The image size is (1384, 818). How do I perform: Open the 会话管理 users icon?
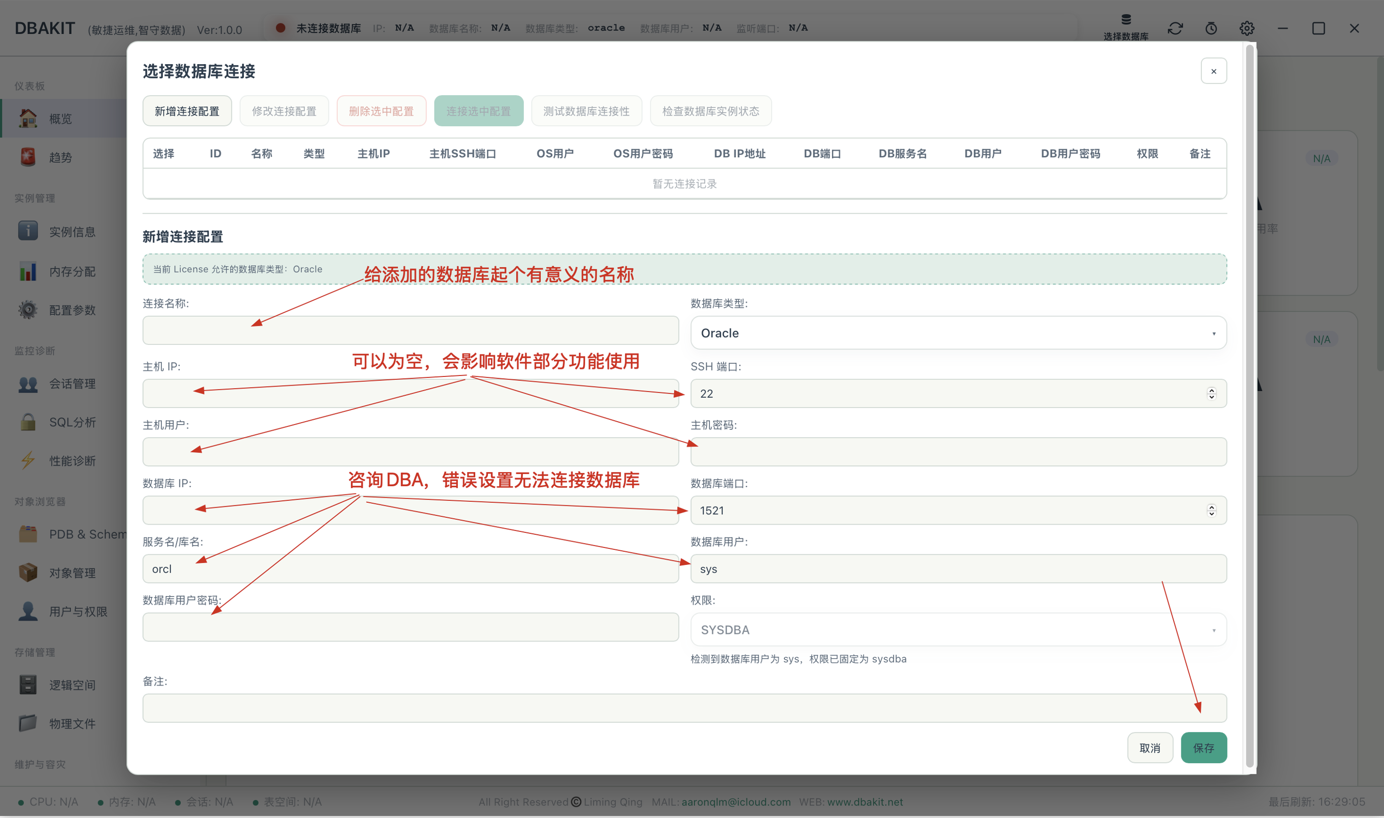[x=28, y=384]
